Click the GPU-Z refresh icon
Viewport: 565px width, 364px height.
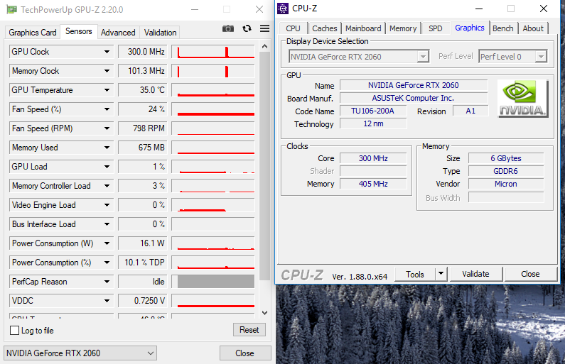coord(247,28)
